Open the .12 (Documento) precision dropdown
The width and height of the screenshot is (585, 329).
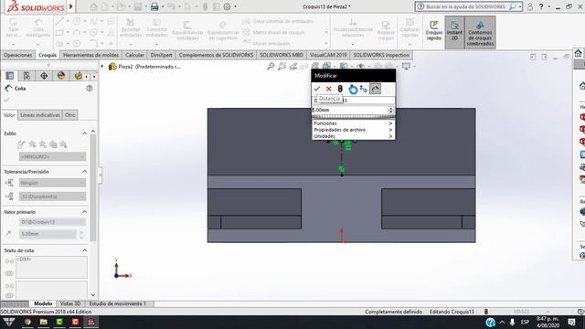(52, 196)
